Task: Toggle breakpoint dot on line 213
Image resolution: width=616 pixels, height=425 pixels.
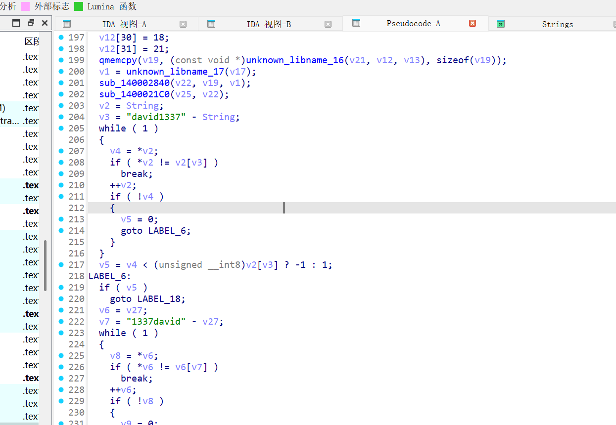Action: 61,219
